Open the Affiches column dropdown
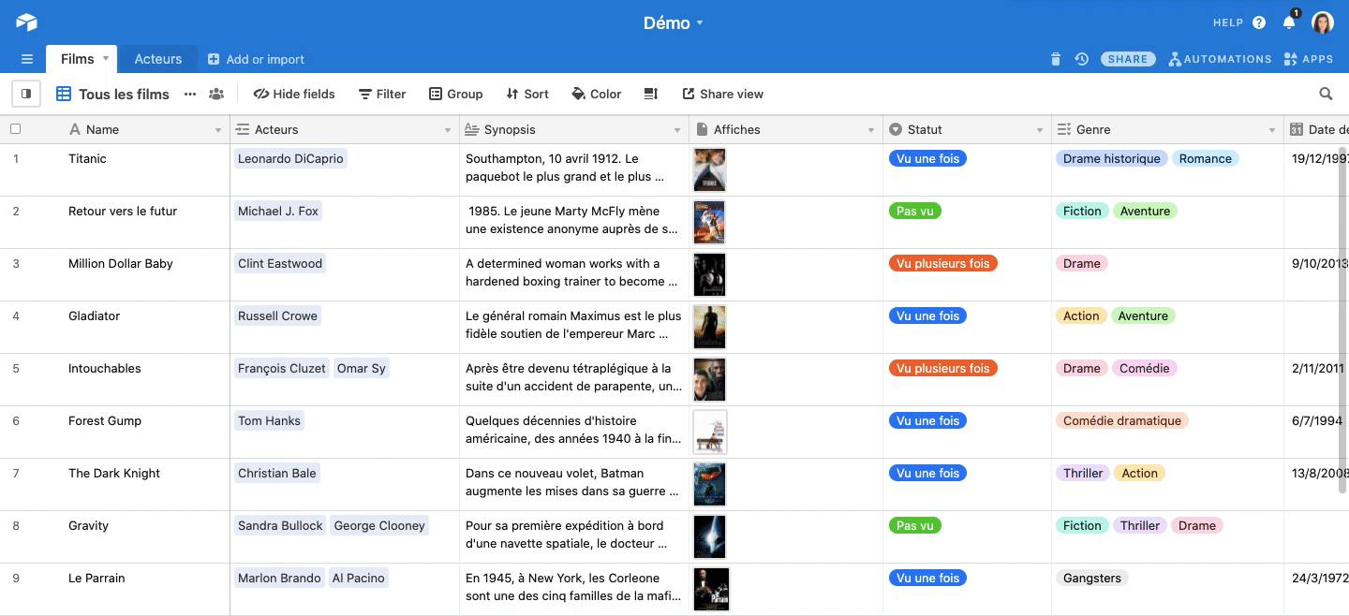The width and height of the screenshot is (1349, 616). (x=871, y=130)
